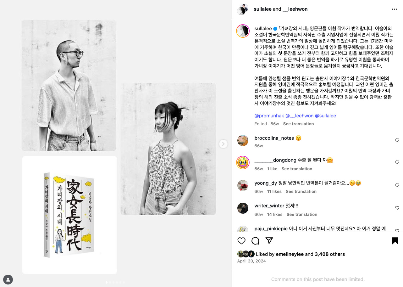Screen dimensions: 403x287
Task: Open the three-dot more options menu
Action: point(395,9)
